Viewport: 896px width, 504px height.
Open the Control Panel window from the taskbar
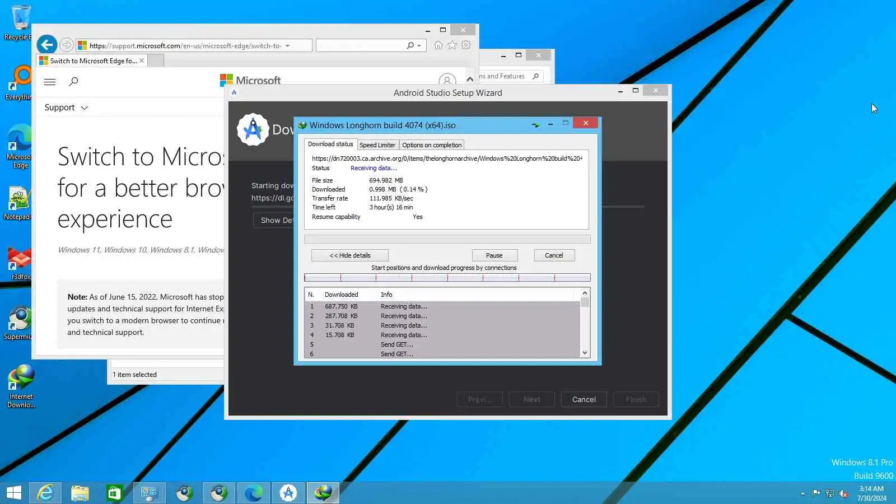click(x=149, y=493)
